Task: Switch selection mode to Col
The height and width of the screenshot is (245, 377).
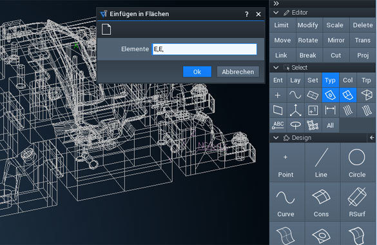Action: [348, 80]
